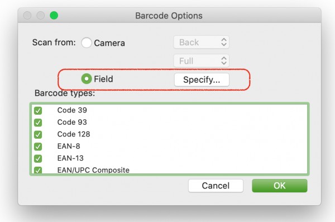This screenshot has width=335, height=222.
Task: Click the Barcode Options title bar
Action: pos(169,16)
